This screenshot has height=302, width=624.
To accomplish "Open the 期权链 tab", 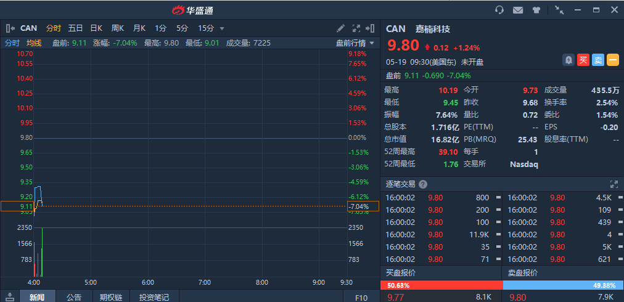I will coord(111,297).
